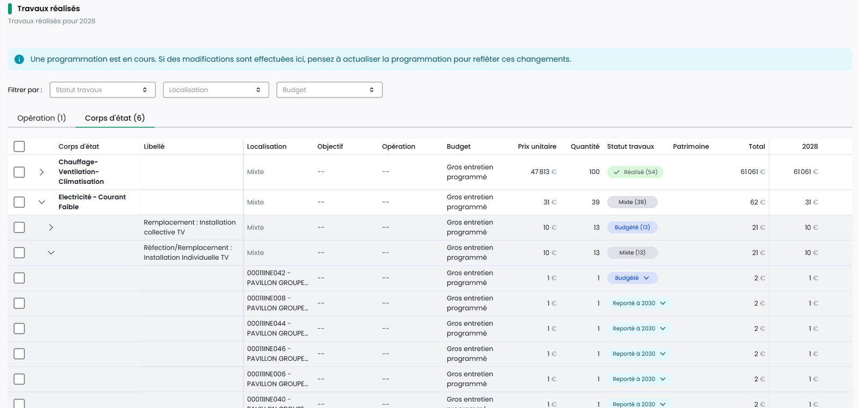The height and width of the screenshot is (408, 858).
Task: Select checkbox of 00011INE046 row
Action: coord(19,353)
